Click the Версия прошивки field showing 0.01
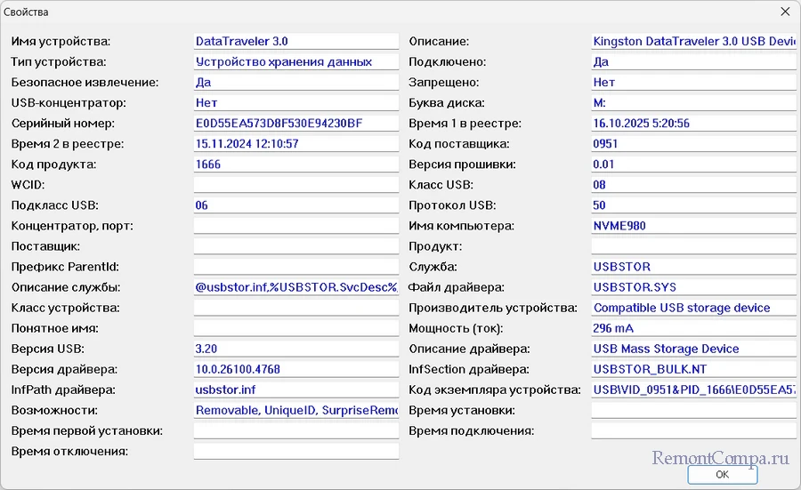801x490 pixels. 693,165
